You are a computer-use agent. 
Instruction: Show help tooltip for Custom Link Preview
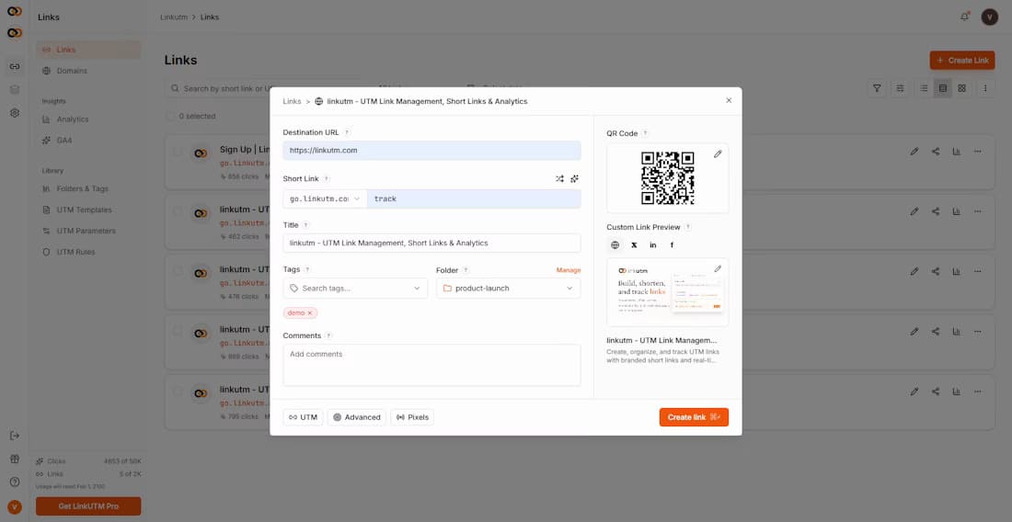[688, 227]
